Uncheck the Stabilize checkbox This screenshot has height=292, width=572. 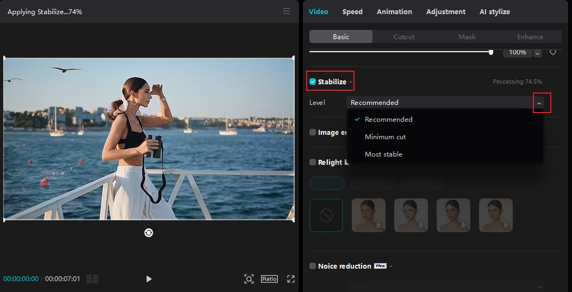coord(313,82)
